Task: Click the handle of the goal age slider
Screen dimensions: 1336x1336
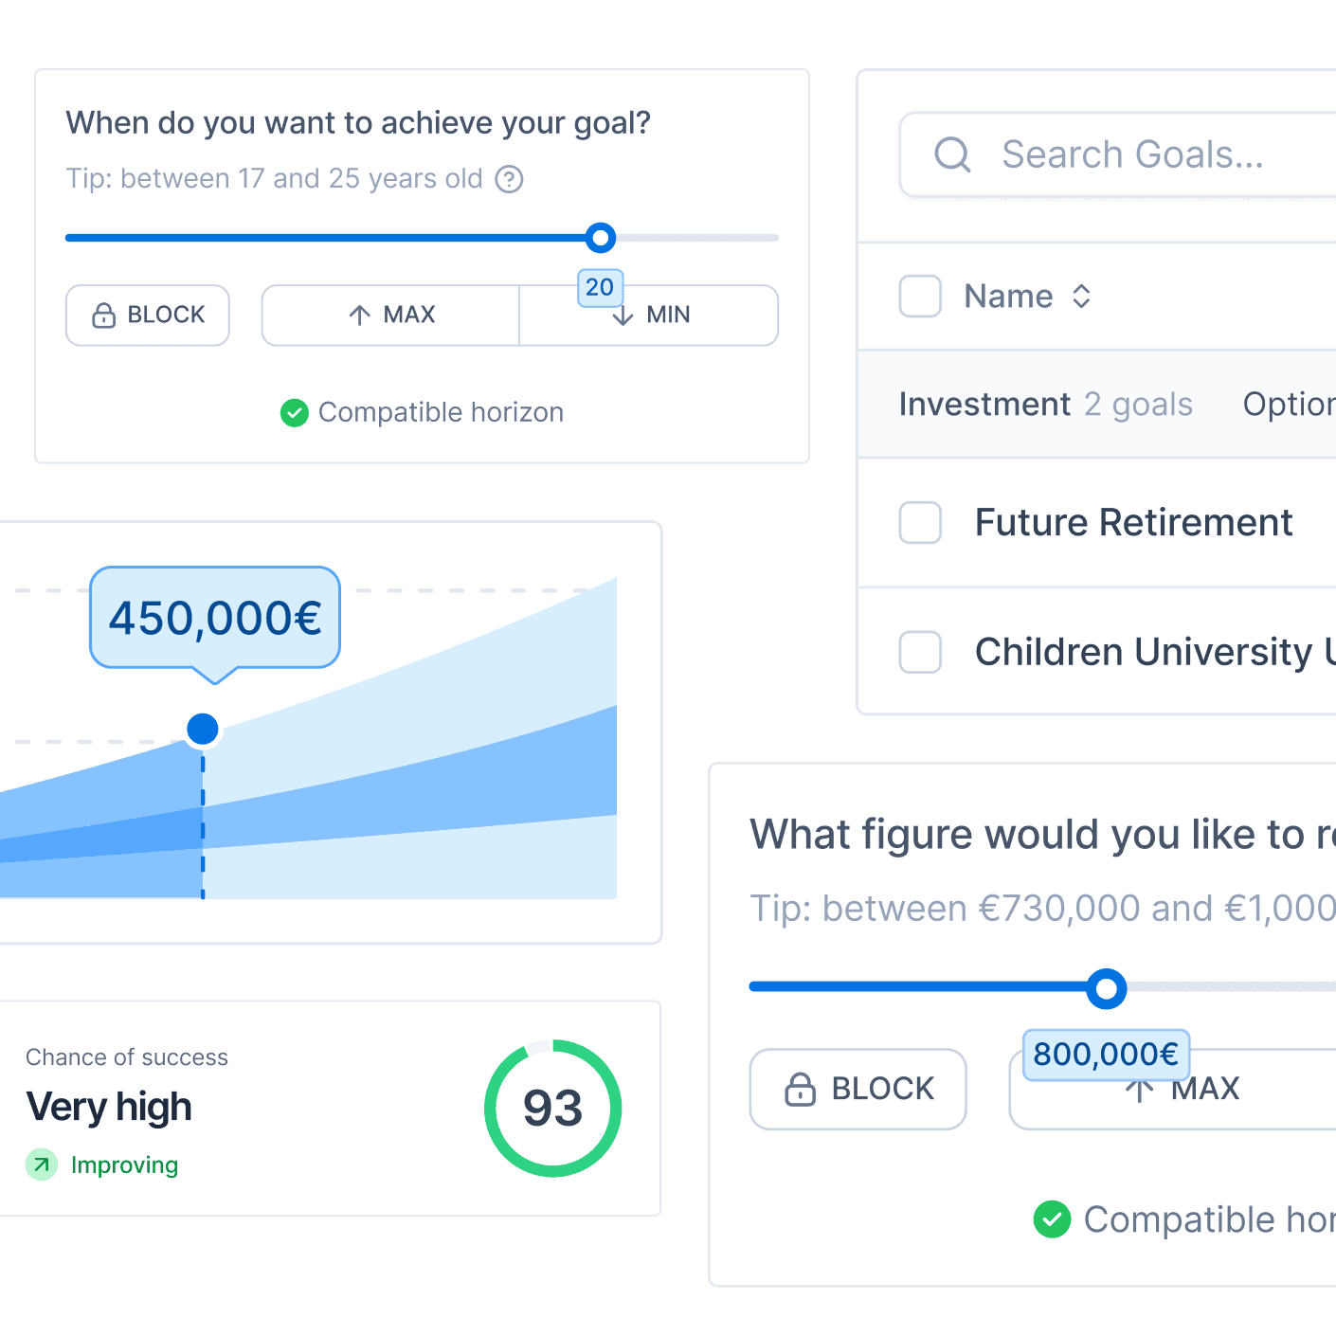Action: (x=601, y=238)
